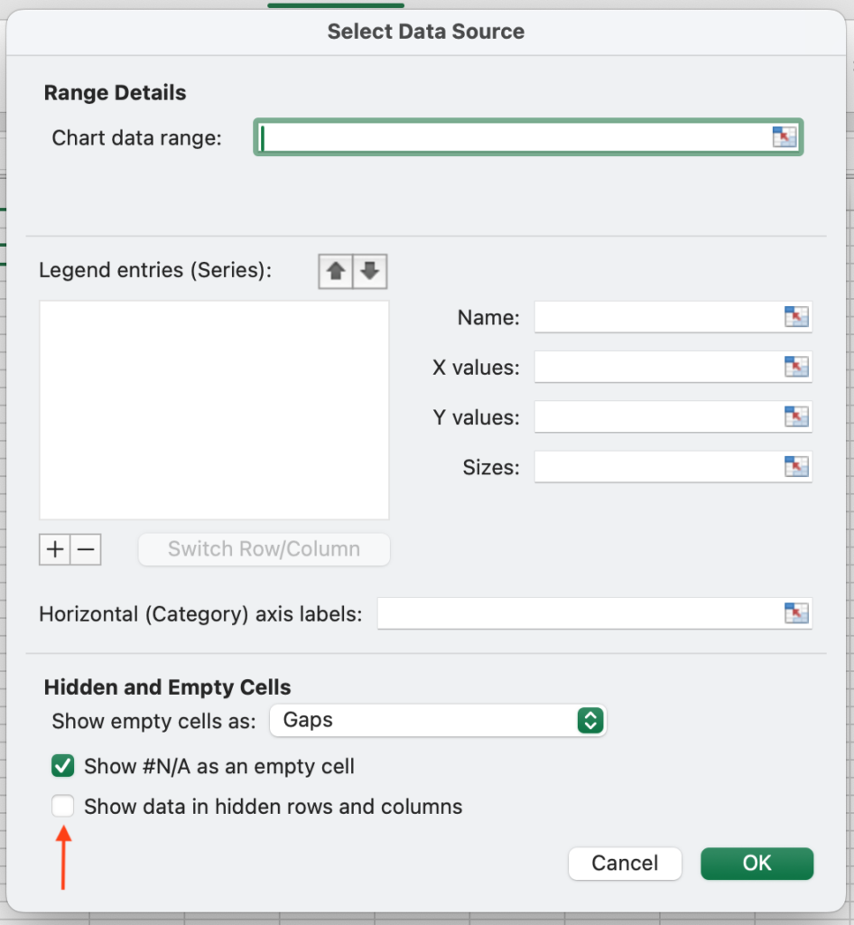
Task: Click the Cancel button
Action: click(625, 864)
